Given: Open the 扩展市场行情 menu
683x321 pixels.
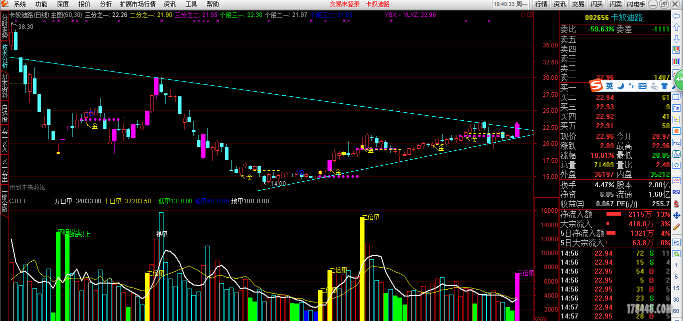Looking at the screenshot, I should coord(137,4).
